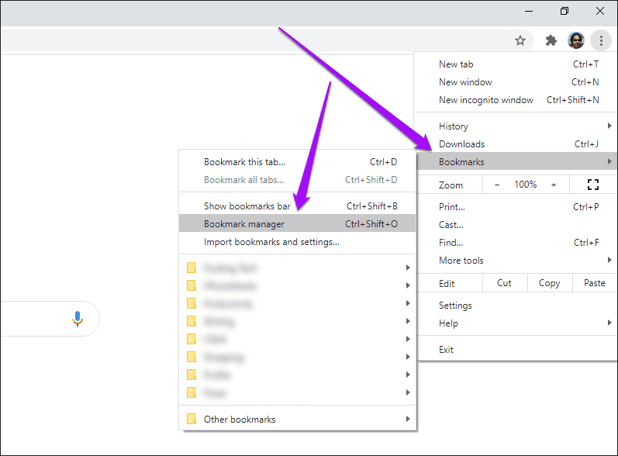Expand More tools submenu
618x456 pixels.
(516, 261)
